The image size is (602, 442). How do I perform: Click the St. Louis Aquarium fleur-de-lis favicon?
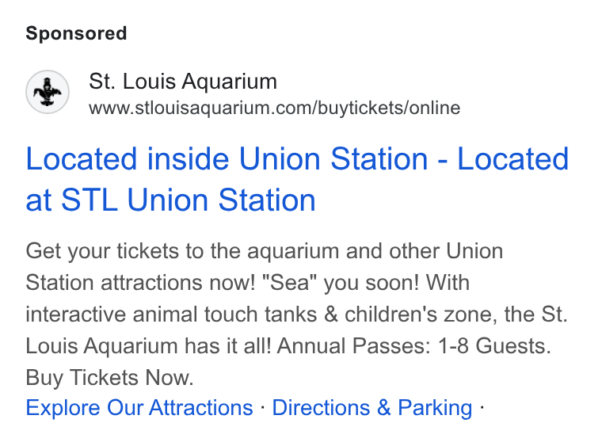[x=48, y=92]
